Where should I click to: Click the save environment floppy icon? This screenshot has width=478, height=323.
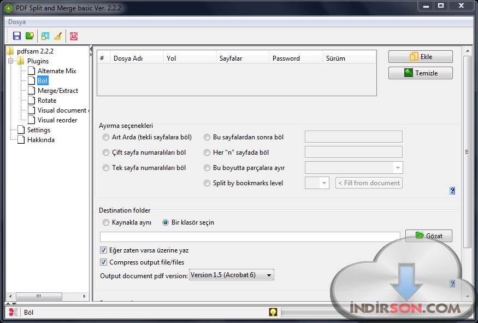(x=17, y=36)
